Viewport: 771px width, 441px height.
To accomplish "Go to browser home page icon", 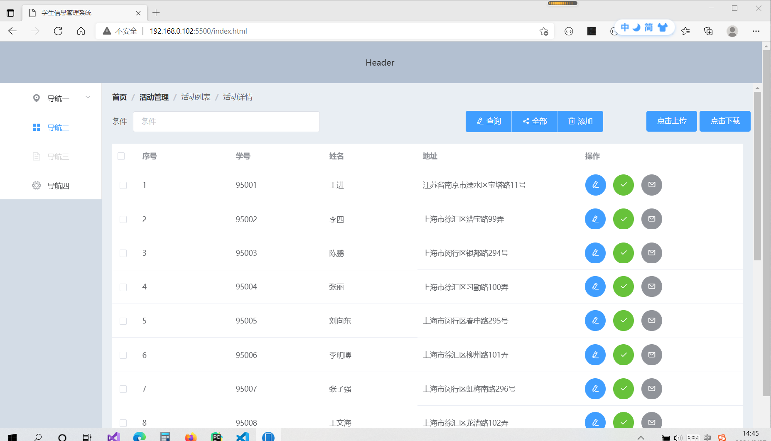I will (x=81, y=31).
